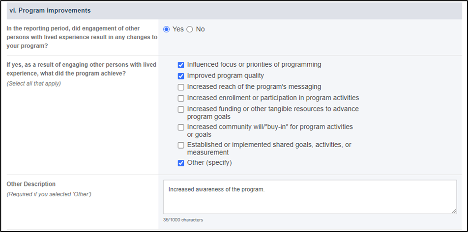Click the text area resize handle corner
Image resolution: width=468 pixels, height=232 pixels.
454,211
